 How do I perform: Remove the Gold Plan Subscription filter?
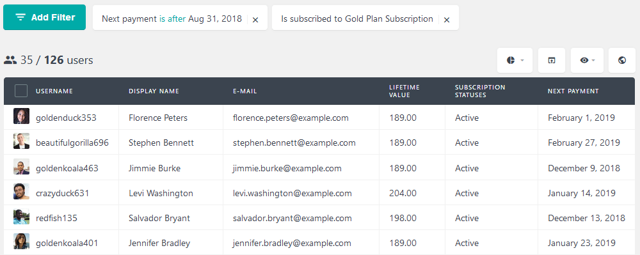[447, 20]
